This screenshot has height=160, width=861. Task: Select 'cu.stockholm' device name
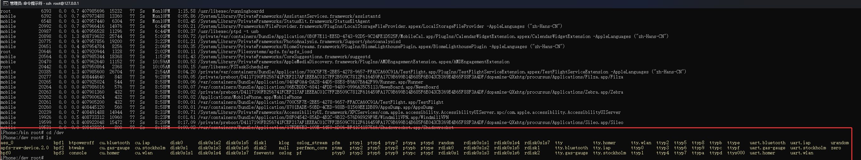tap(150, 148)
